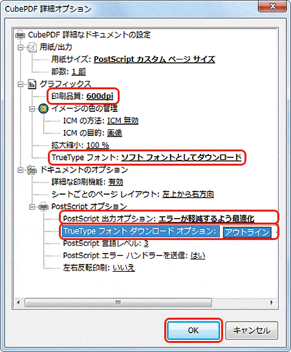Select the 用紙サイズ PostScript カスタム ページ サイズ row
This screenshot has width=291, height=352.
click(133, 60)
